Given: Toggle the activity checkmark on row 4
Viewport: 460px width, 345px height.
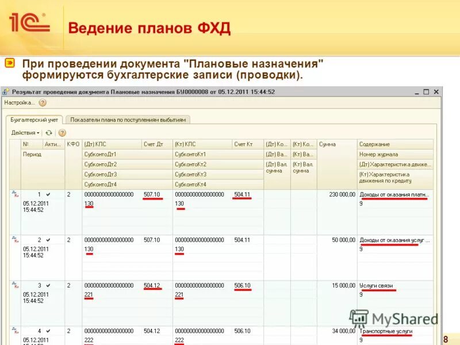Looking at the screenshot, I should 48,331.
